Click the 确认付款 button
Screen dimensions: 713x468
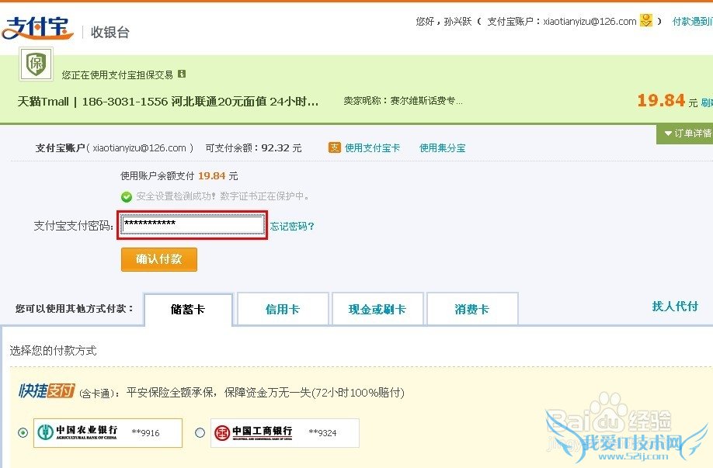pyautogui.click(x=158, y=259)
